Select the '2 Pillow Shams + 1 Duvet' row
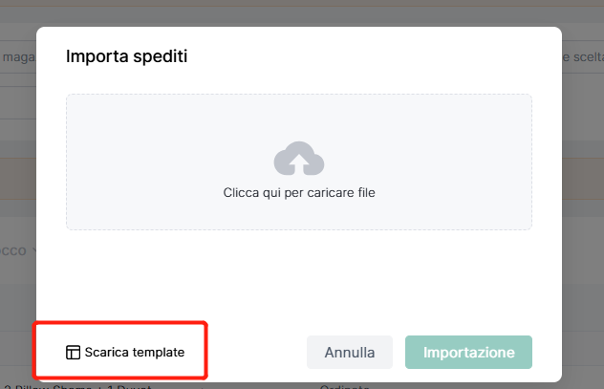604x389 pixels. click(x=78, y=386)
